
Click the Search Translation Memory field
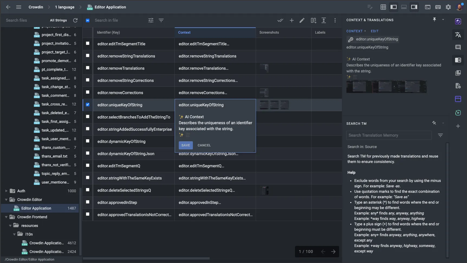coord(389,135)
